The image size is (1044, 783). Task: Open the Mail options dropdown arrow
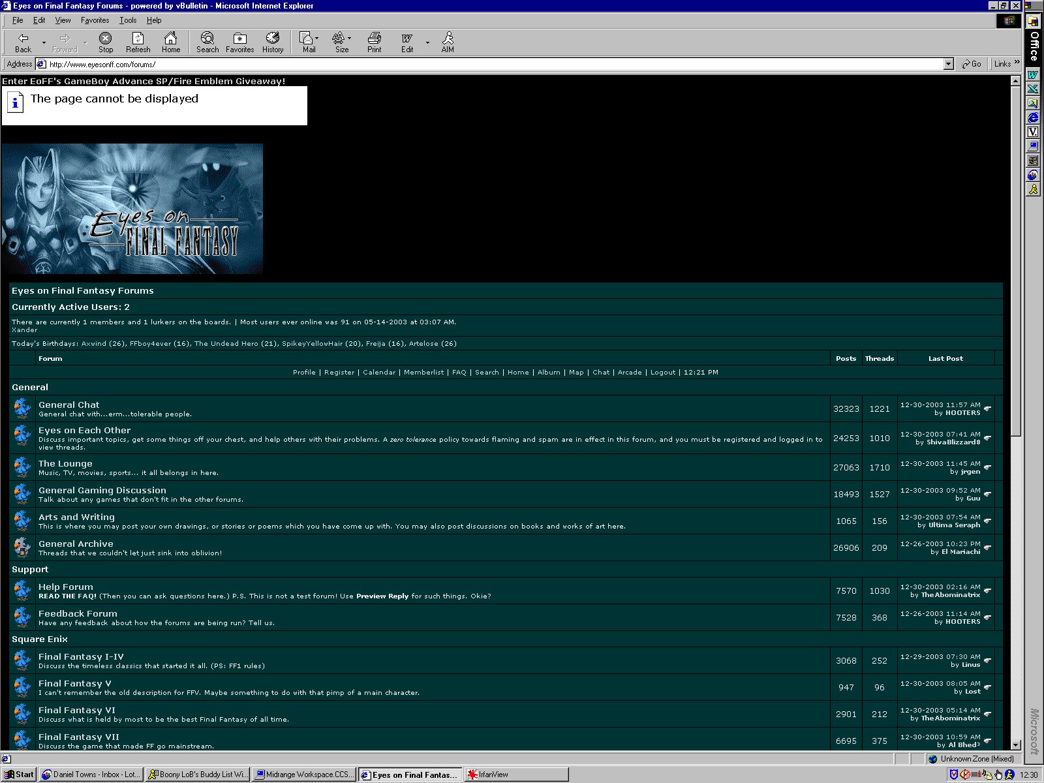click(x=318, y=38)
